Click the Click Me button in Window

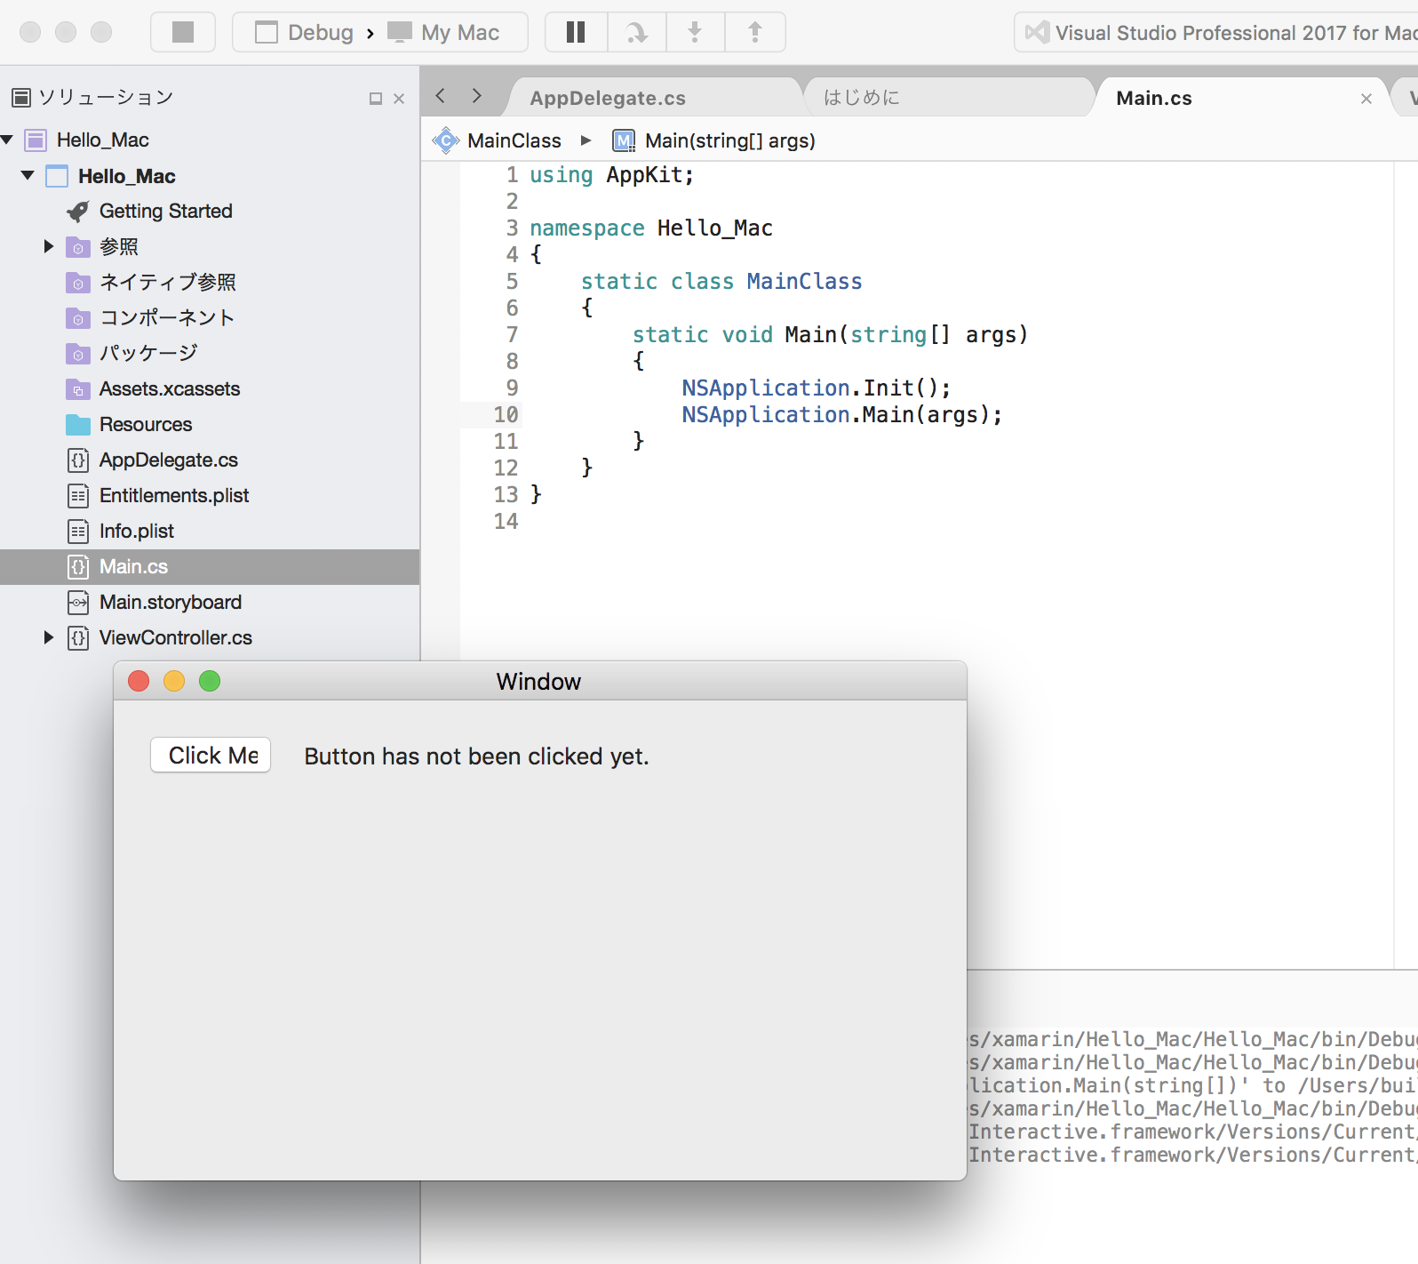pyautogui.click(x=211, y=756)
